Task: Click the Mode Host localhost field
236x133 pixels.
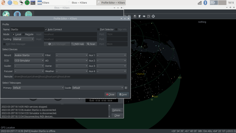Action: click(x=70, y=34)
